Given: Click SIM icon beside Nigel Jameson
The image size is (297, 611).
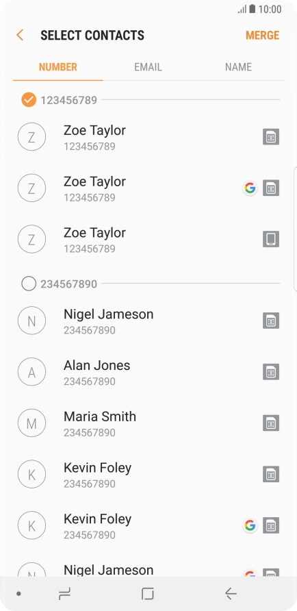Looking at the screenshot, I should (x=271, y=321).
